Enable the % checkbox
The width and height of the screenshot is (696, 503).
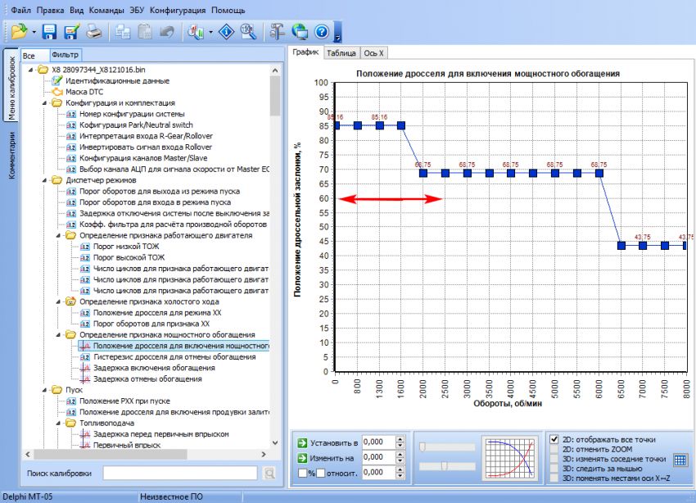pyautogui.click(x=303, y=474)
